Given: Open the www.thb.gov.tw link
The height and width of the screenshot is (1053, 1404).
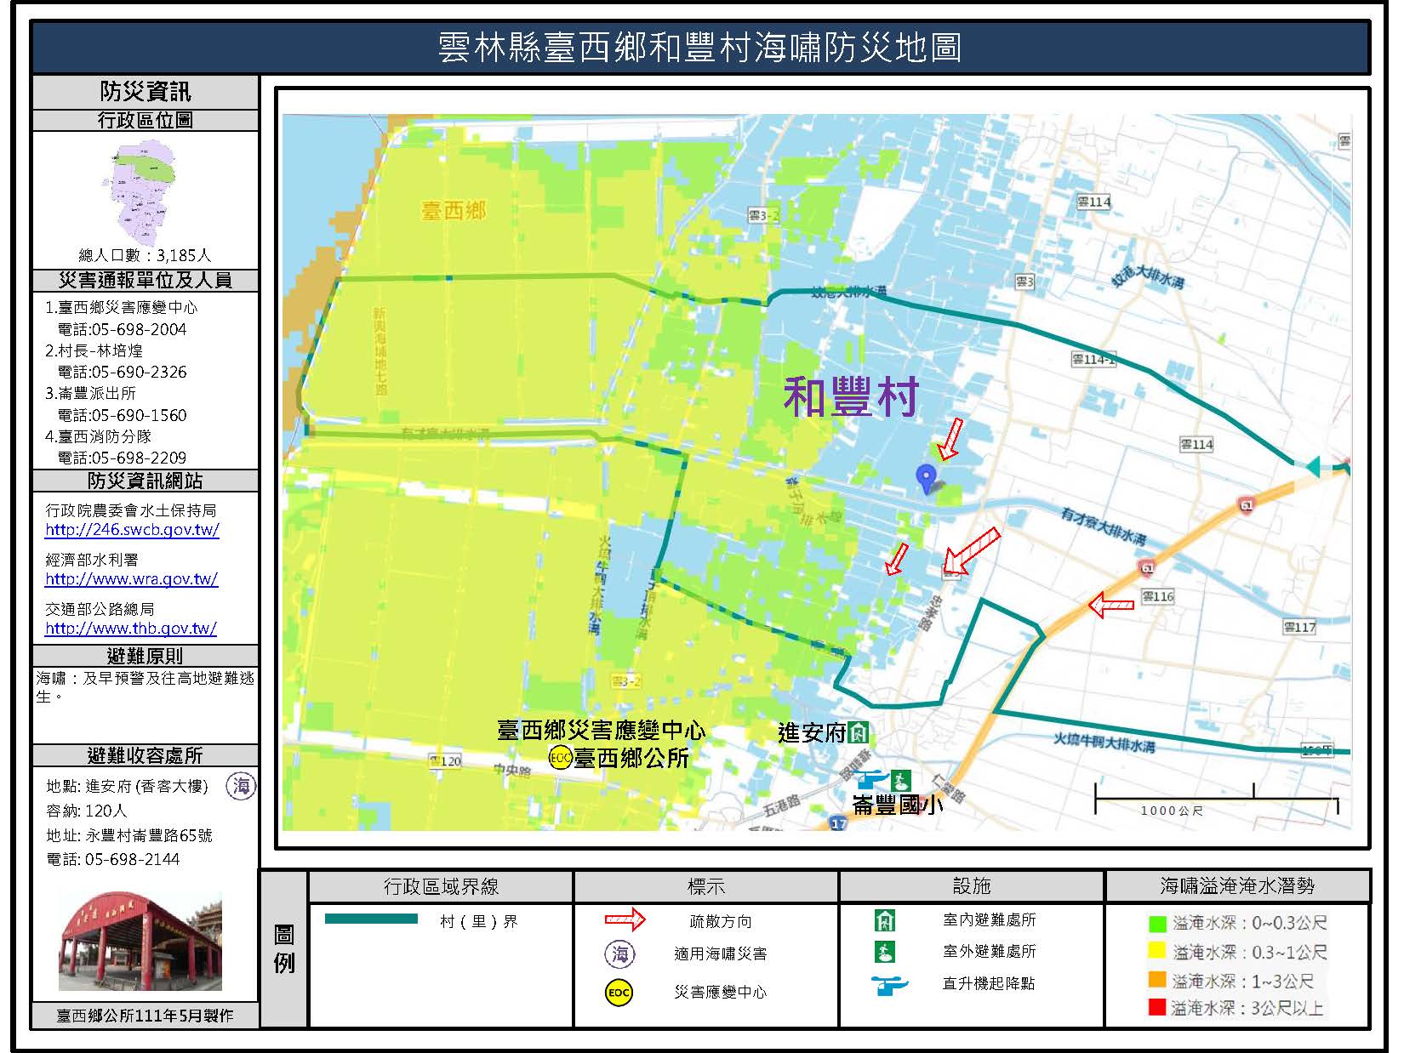Looking at the screenshot, I should [131, 629].
